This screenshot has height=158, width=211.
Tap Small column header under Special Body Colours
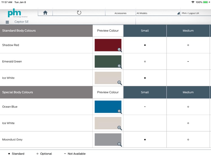pyautogui.click(x=145, y=92)
